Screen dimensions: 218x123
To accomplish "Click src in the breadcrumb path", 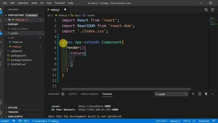I will click(49, 15).
